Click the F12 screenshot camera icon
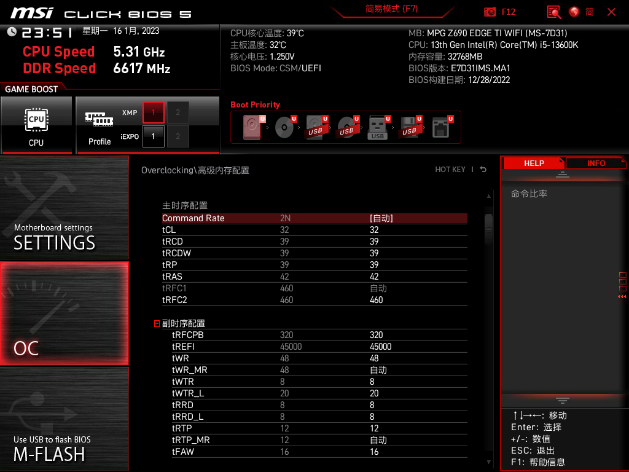 point(490,12)
